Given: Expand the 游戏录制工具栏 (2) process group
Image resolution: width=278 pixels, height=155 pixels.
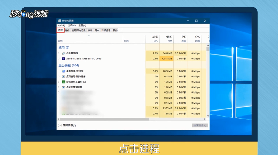Looking at the screenshot, I should [59, 82].
